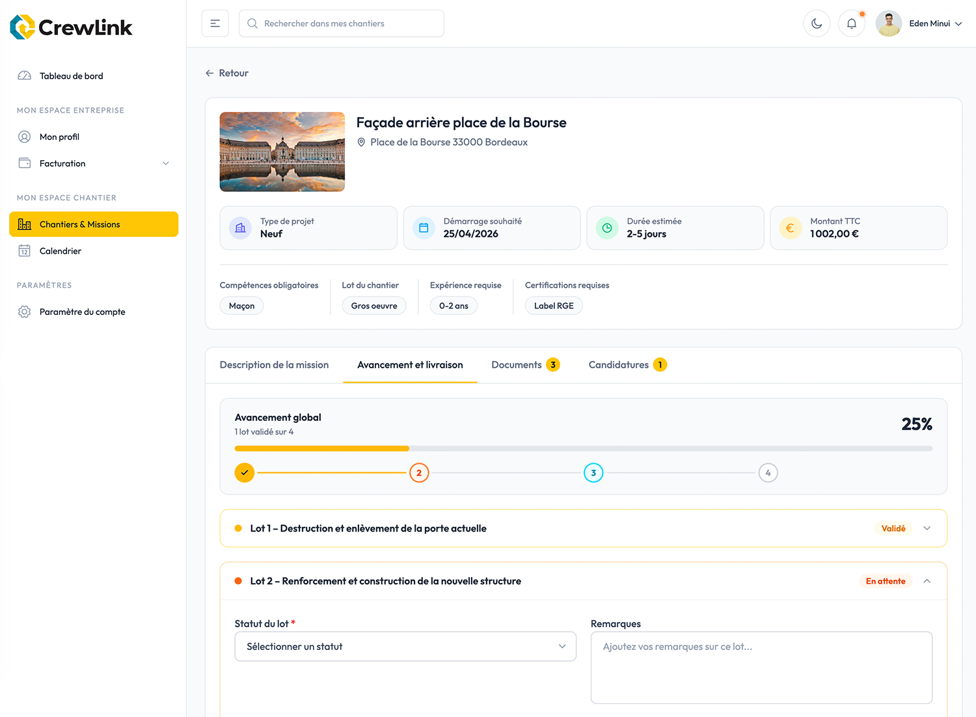Switch to Description de la mission tab
976x717 pixels.
[x=274, y=365]
